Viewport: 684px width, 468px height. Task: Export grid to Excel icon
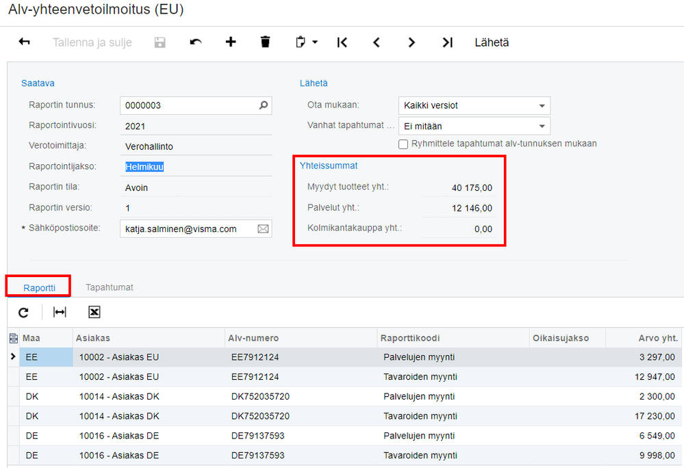[94, 312]
